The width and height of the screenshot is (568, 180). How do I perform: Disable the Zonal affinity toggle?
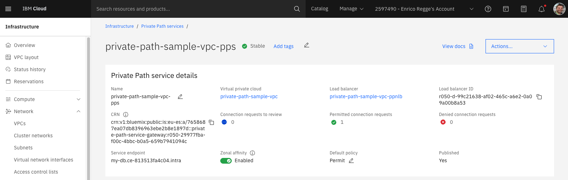tap(226, 161)
